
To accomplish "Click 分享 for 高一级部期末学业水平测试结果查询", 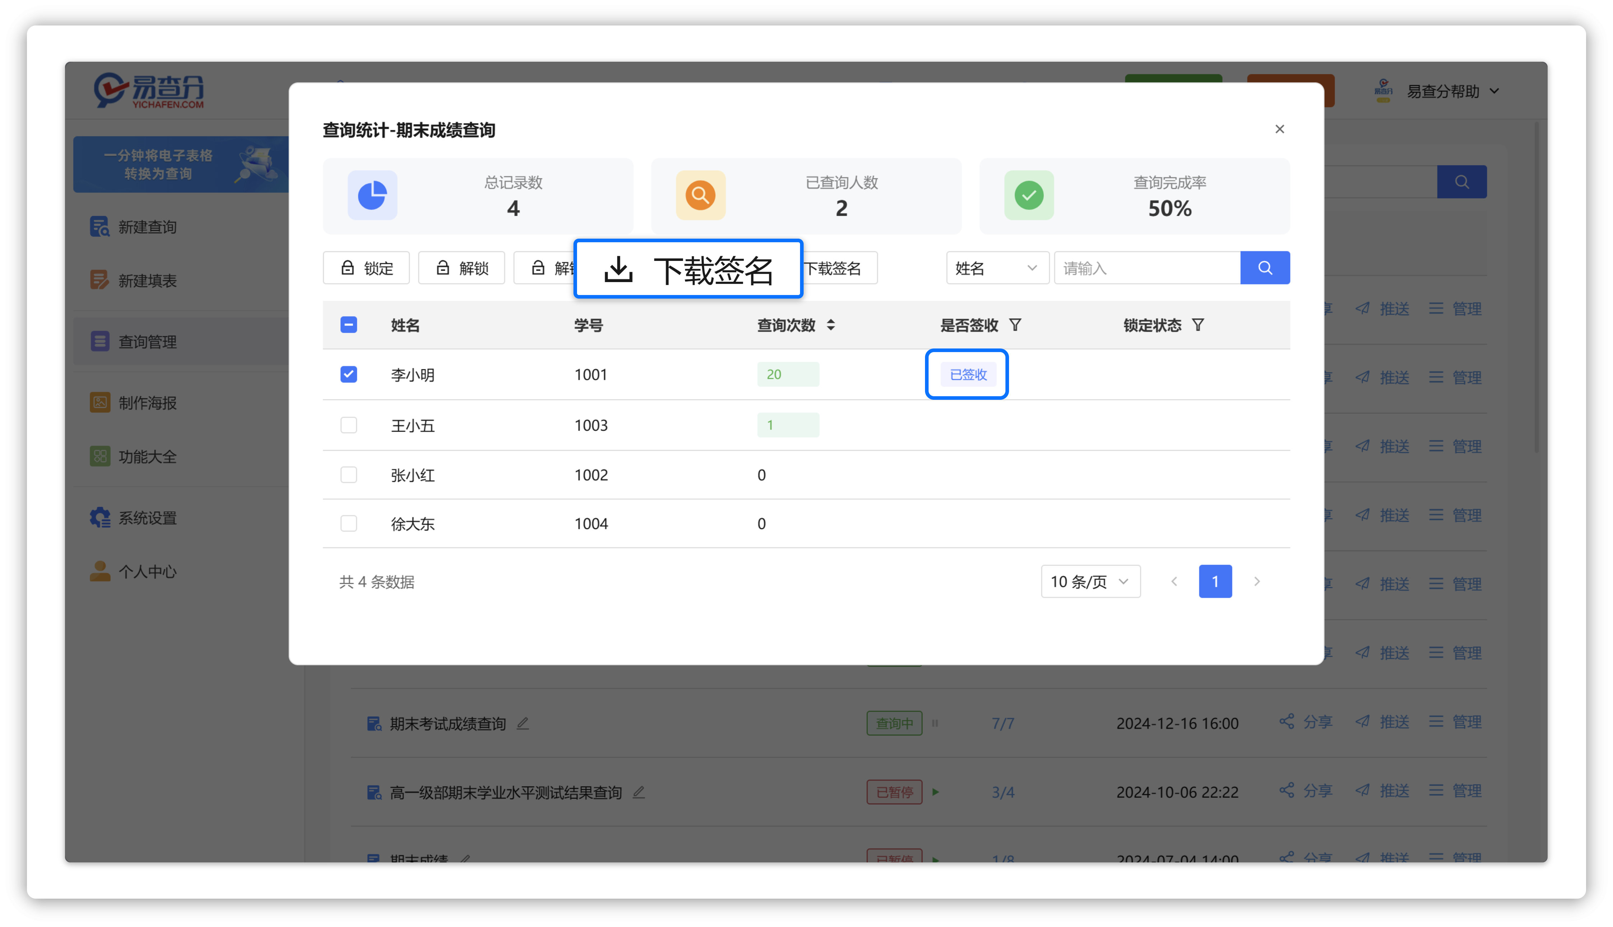I will (x=1305, y=791).
